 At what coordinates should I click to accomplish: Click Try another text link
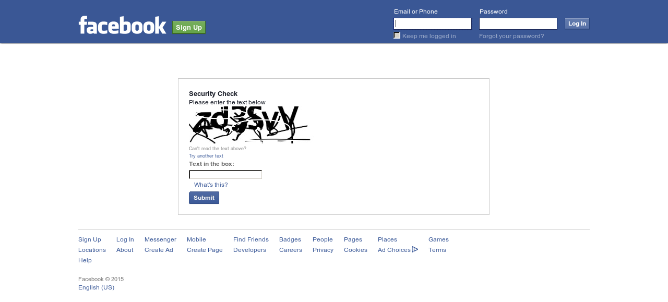206,156
